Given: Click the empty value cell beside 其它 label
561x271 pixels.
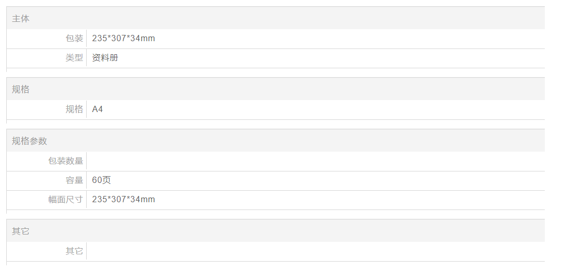Looking at the screenshot, I should click(313, 251).
